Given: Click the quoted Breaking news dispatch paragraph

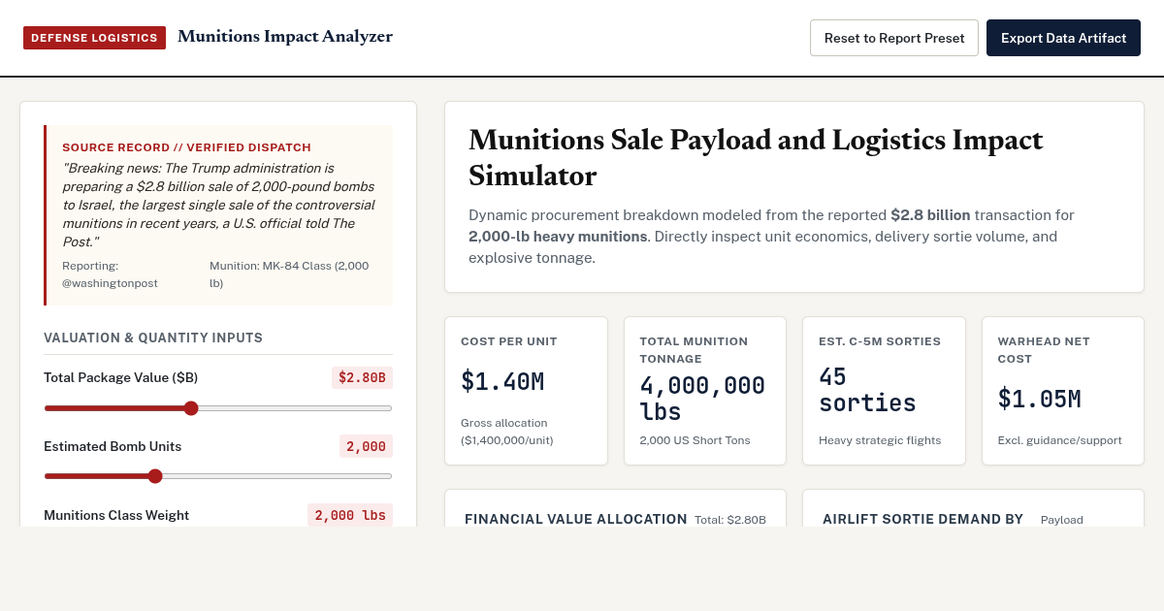Looking at the screenshot, I should click(x=218, y=205).
